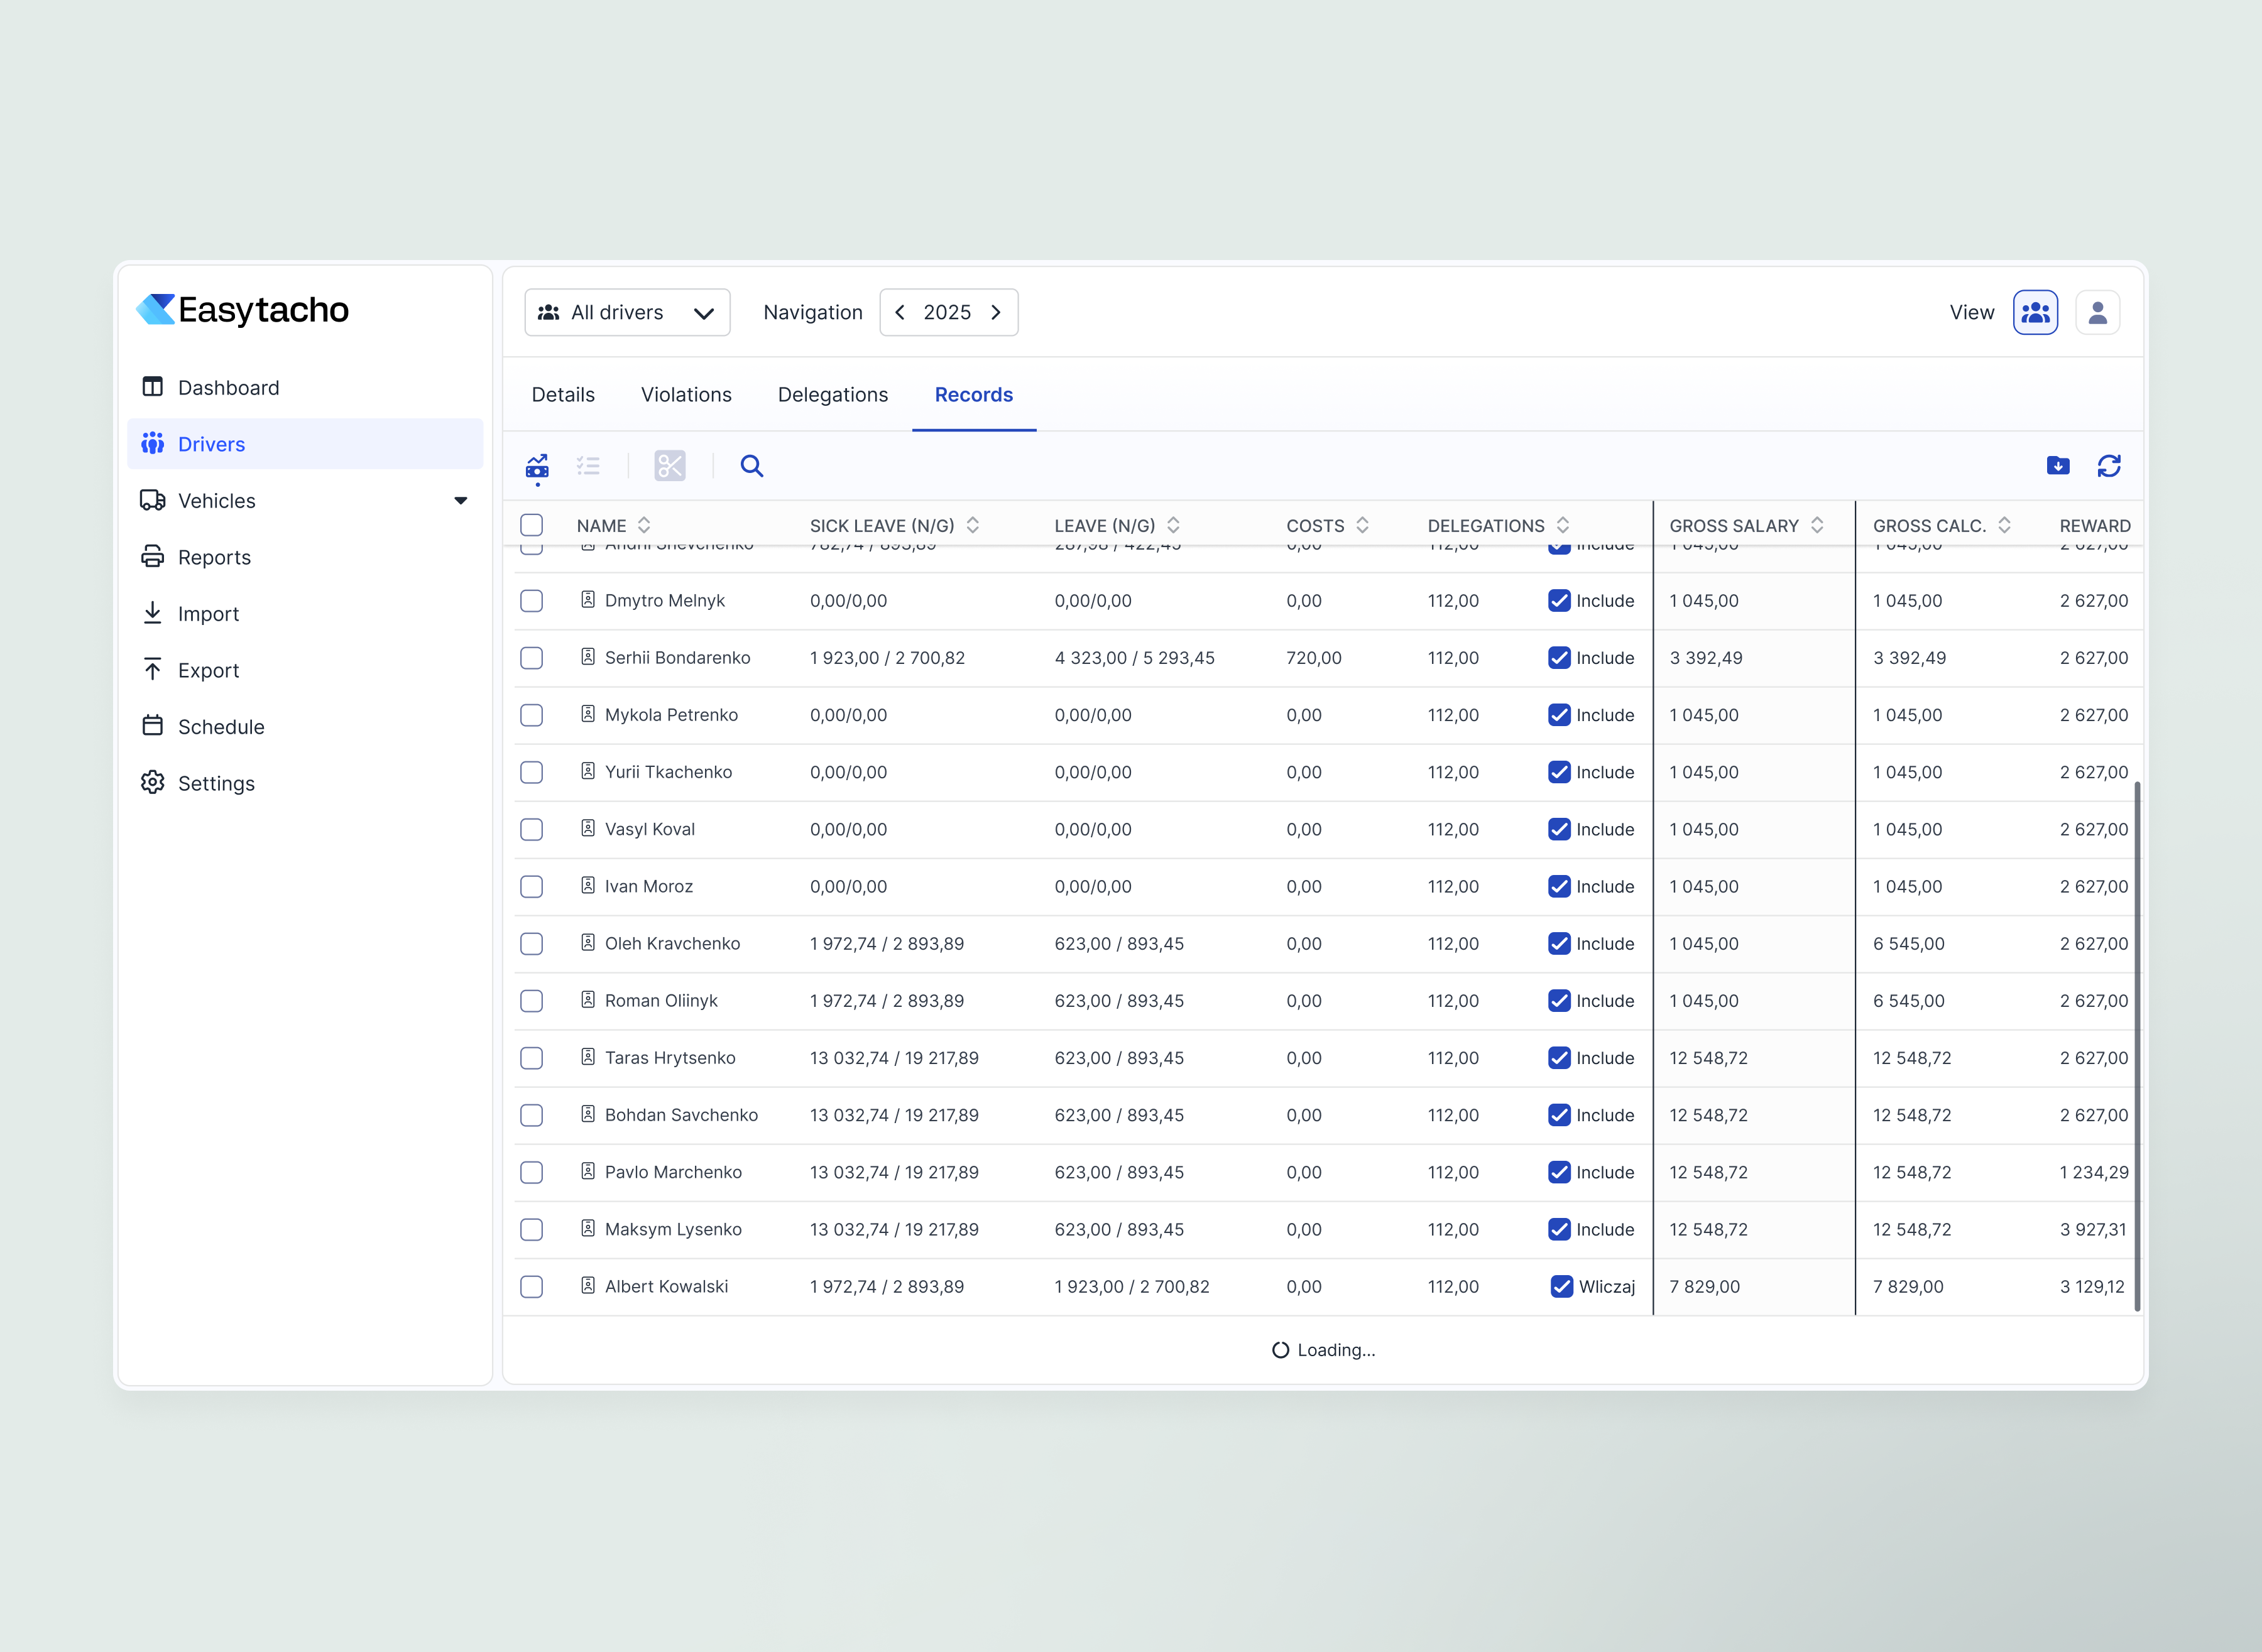Click driver card icon beside Bohdan Savchenko
This screenshot has height=1652, width=2262.
click(588, 1114)
